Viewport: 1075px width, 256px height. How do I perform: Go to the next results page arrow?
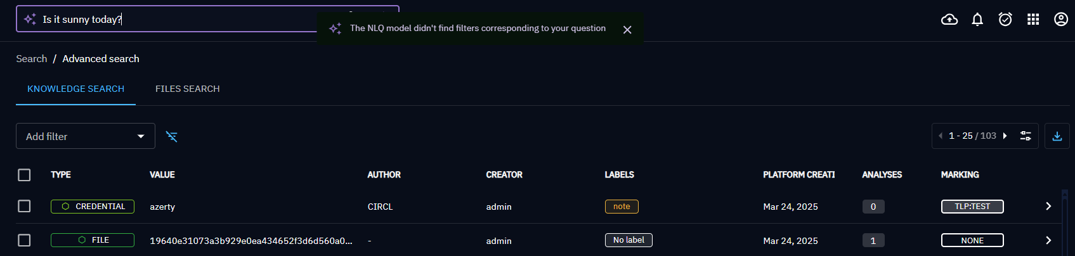(1005, 136)
